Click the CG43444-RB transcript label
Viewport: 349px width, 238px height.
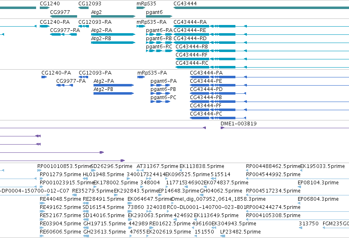pyautogui.click(x=192, y=47)
